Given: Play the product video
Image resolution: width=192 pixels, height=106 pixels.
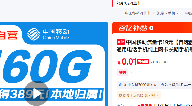Looking at the screenshot, I should pos(36,93).
